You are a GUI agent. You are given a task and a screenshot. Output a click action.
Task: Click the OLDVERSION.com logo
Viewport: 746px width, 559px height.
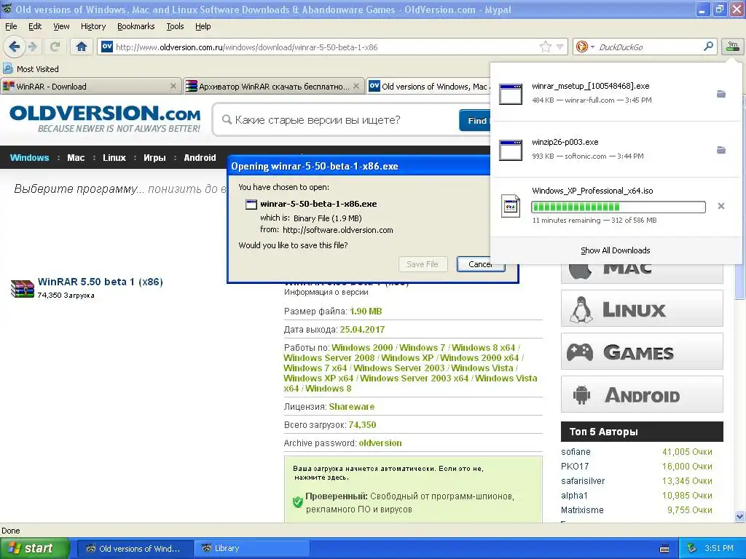(x=105, y=118)
